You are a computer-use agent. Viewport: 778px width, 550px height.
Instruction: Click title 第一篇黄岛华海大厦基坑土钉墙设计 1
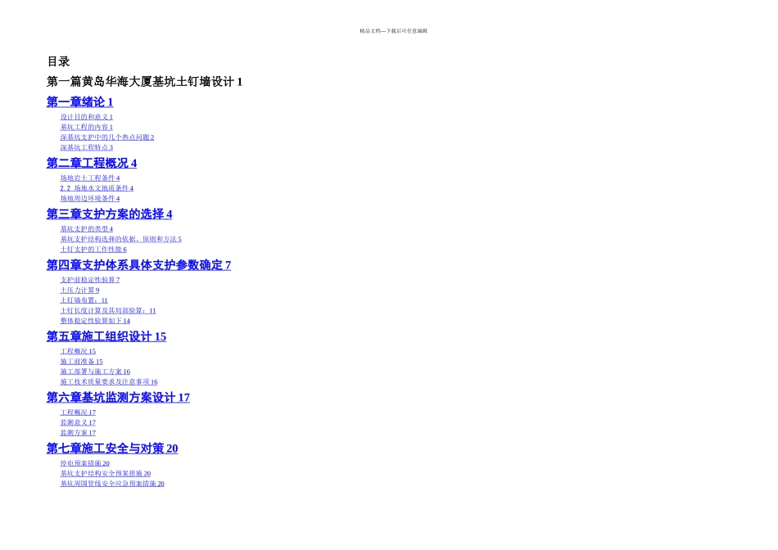tap(144, 82)
